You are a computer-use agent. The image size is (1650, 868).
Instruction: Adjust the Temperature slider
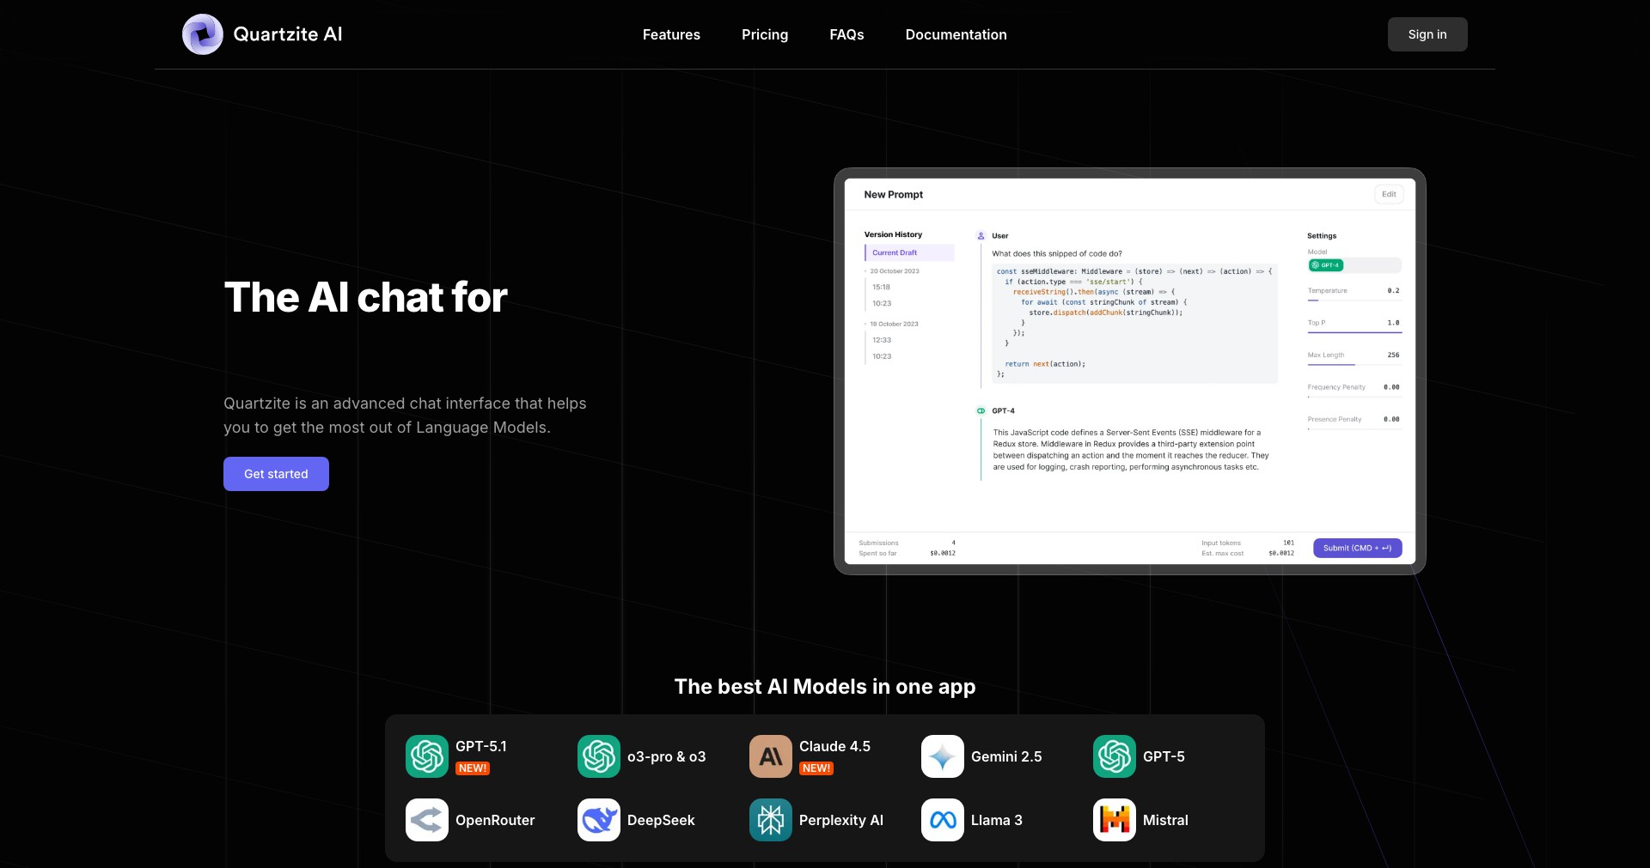click(1354, 300)
